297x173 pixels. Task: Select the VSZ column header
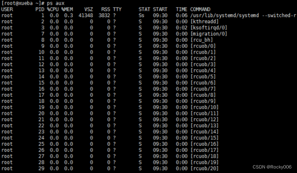(89, 9)
